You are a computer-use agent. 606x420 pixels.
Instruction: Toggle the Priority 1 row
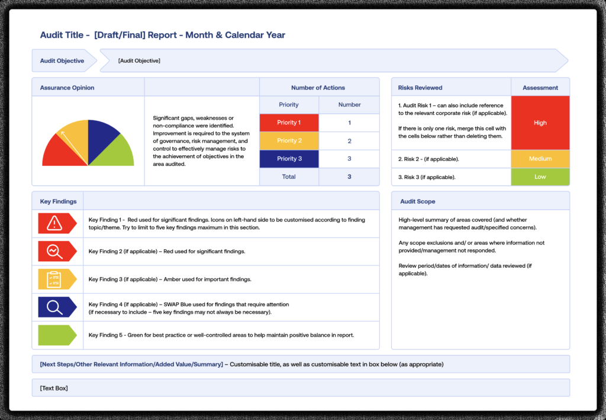coord(289,123)
